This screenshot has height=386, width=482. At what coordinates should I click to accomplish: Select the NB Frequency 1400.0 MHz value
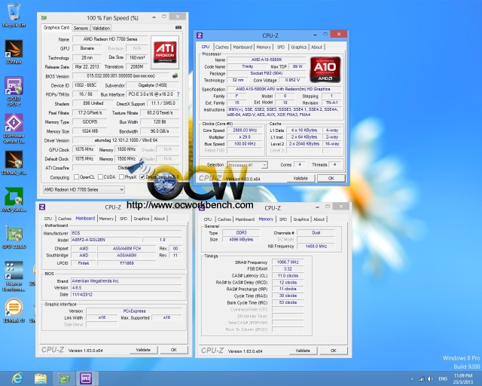316,246
